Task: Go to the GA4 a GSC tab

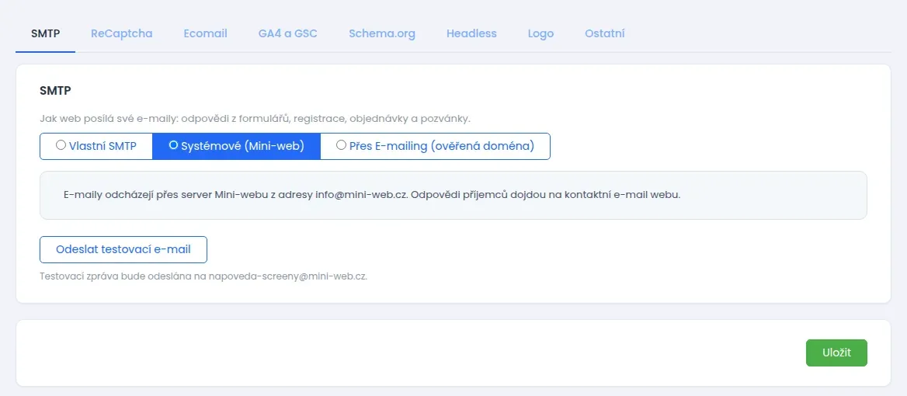Action: point(287,33)
